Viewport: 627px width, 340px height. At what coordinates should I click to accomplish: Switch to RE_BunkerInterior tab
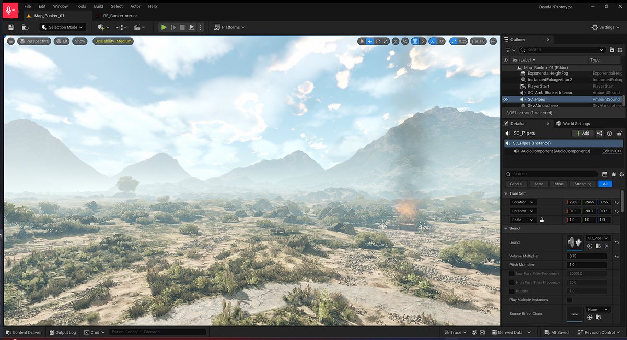(x=120, y=16)
